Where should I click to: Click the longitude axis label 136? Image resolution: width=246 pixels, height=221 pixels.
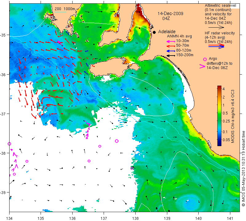72,218
